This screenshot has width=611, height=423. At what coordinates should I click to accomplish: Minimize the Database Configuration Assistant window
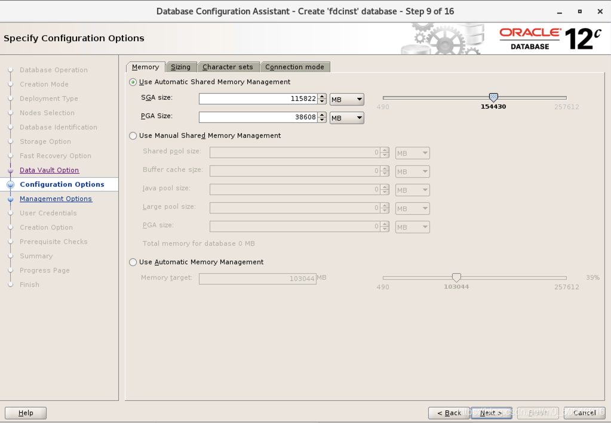pyautogui.click(x=560, y=12)
